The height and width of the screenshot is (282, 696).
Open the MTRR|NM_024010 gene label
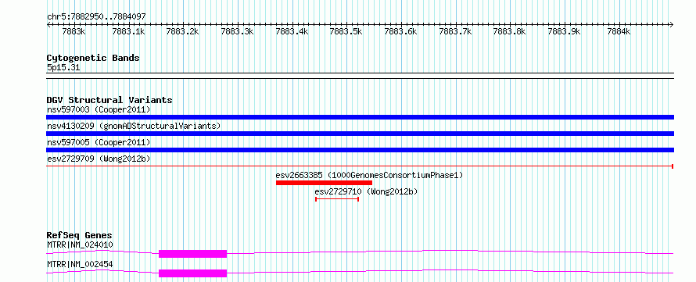pos(80,245)
